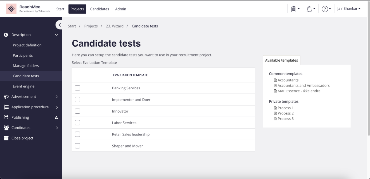
Task: Open the Accountants and Ambassadors template
Action: click(x=303, y=86)
